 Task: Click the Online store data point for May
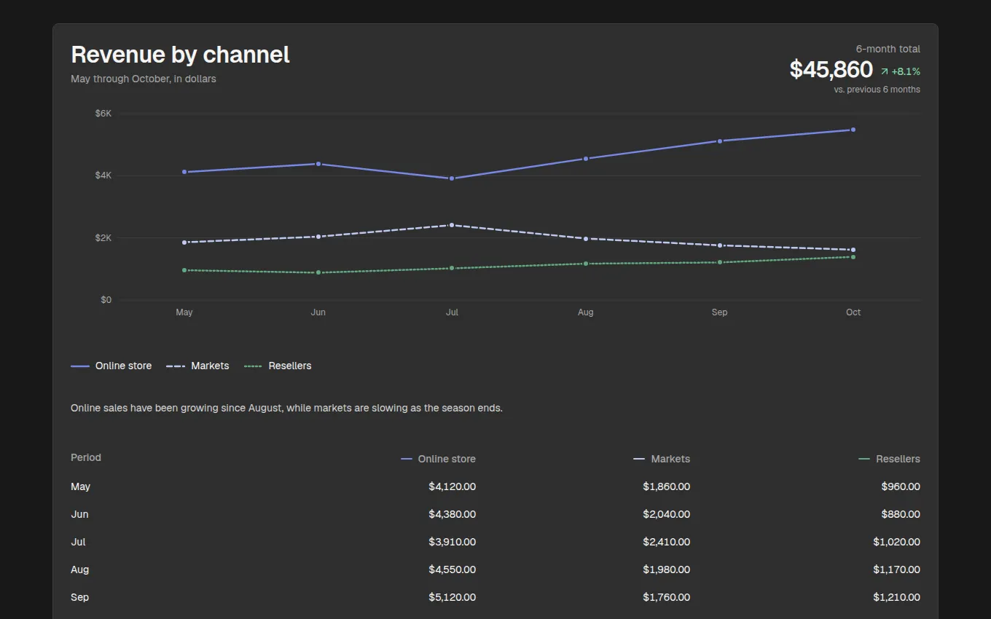point(184,172)
